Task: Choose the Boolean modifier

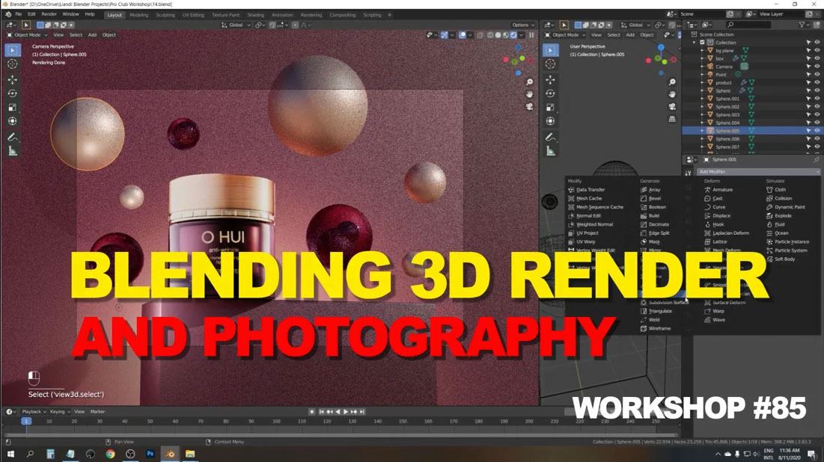Action: click(x=653, y=207)
